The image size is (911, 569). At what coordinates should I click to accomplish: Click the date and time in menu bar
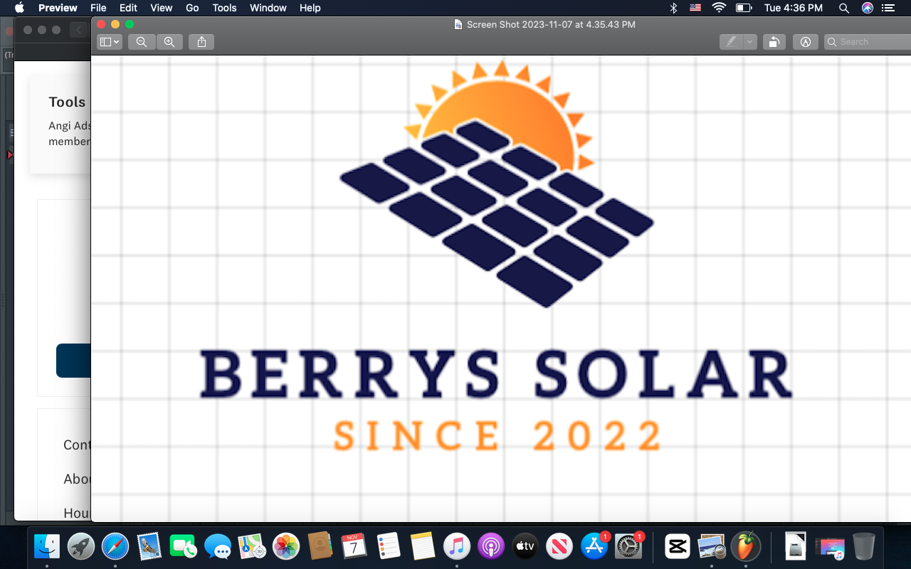793,8
